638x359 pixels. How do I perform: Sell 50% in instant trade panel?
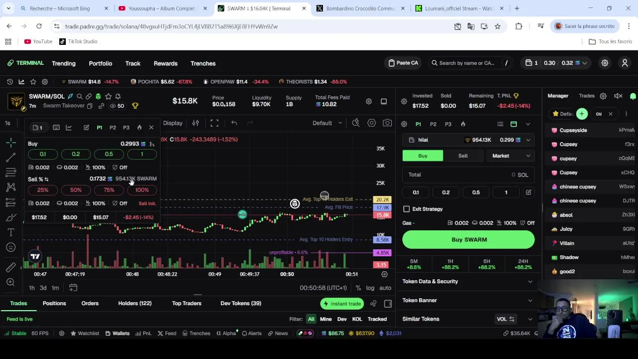76,190
